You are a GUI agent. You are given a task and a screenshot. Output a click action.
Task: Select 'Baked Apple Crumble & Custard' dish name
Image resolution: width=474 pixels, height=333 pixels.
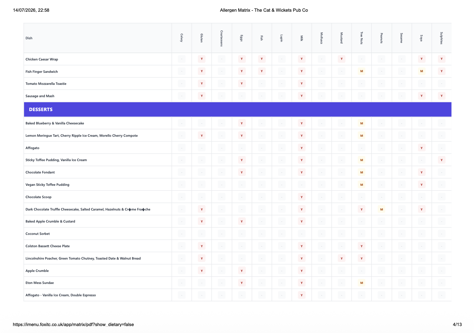point(50,221)
